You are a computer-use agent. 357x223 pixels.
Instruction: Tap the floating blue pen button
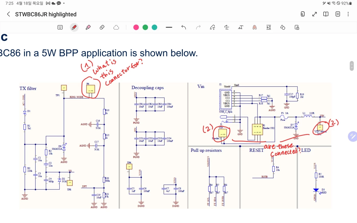(x=353, y=136)
